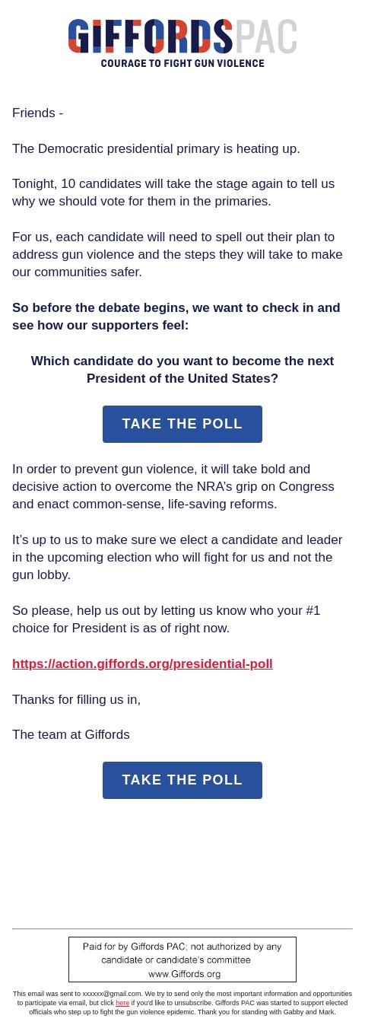Click the gray PAC portion of the logo

(x=265, y=37)
